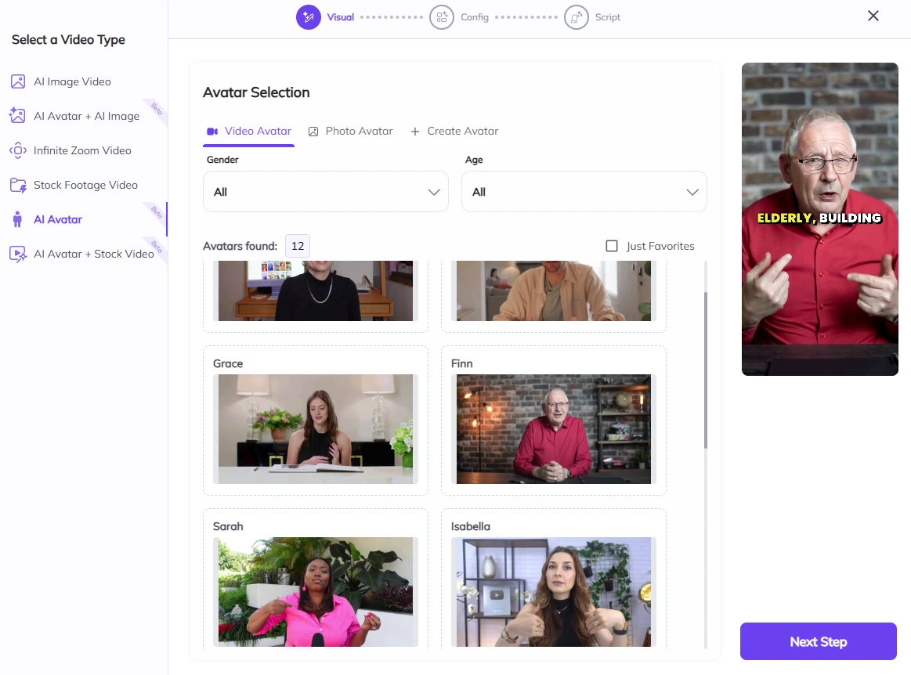Click the AI Avatar + Stock Video icon
Viewport: 911px width, 675px height.
click(18, 254)
